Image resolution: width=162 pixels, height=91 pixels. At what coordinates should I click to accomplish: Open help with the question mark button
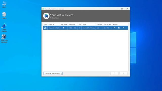(x=124, y=73)
